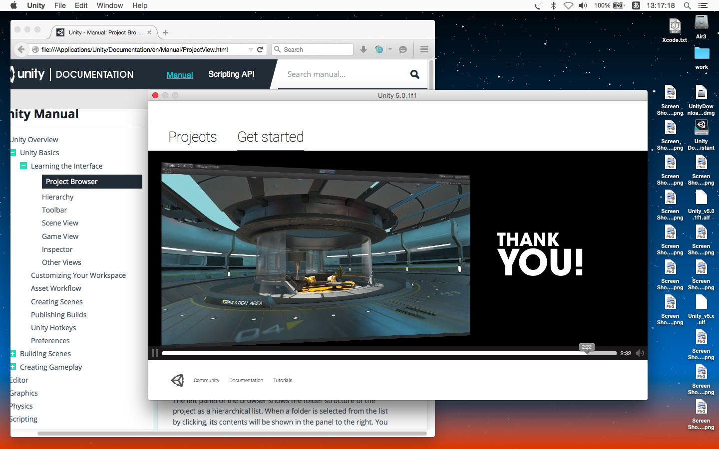The height and width of the screenshot is (449, 719).
Task: Click the input source icon in menu bar
Action: pos(636,5)
